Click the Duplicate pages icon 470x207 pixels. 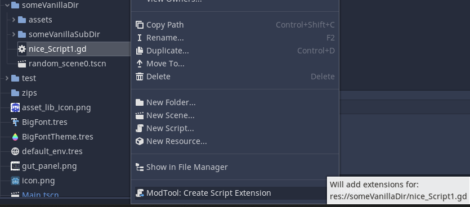click(x=140, y=51)
